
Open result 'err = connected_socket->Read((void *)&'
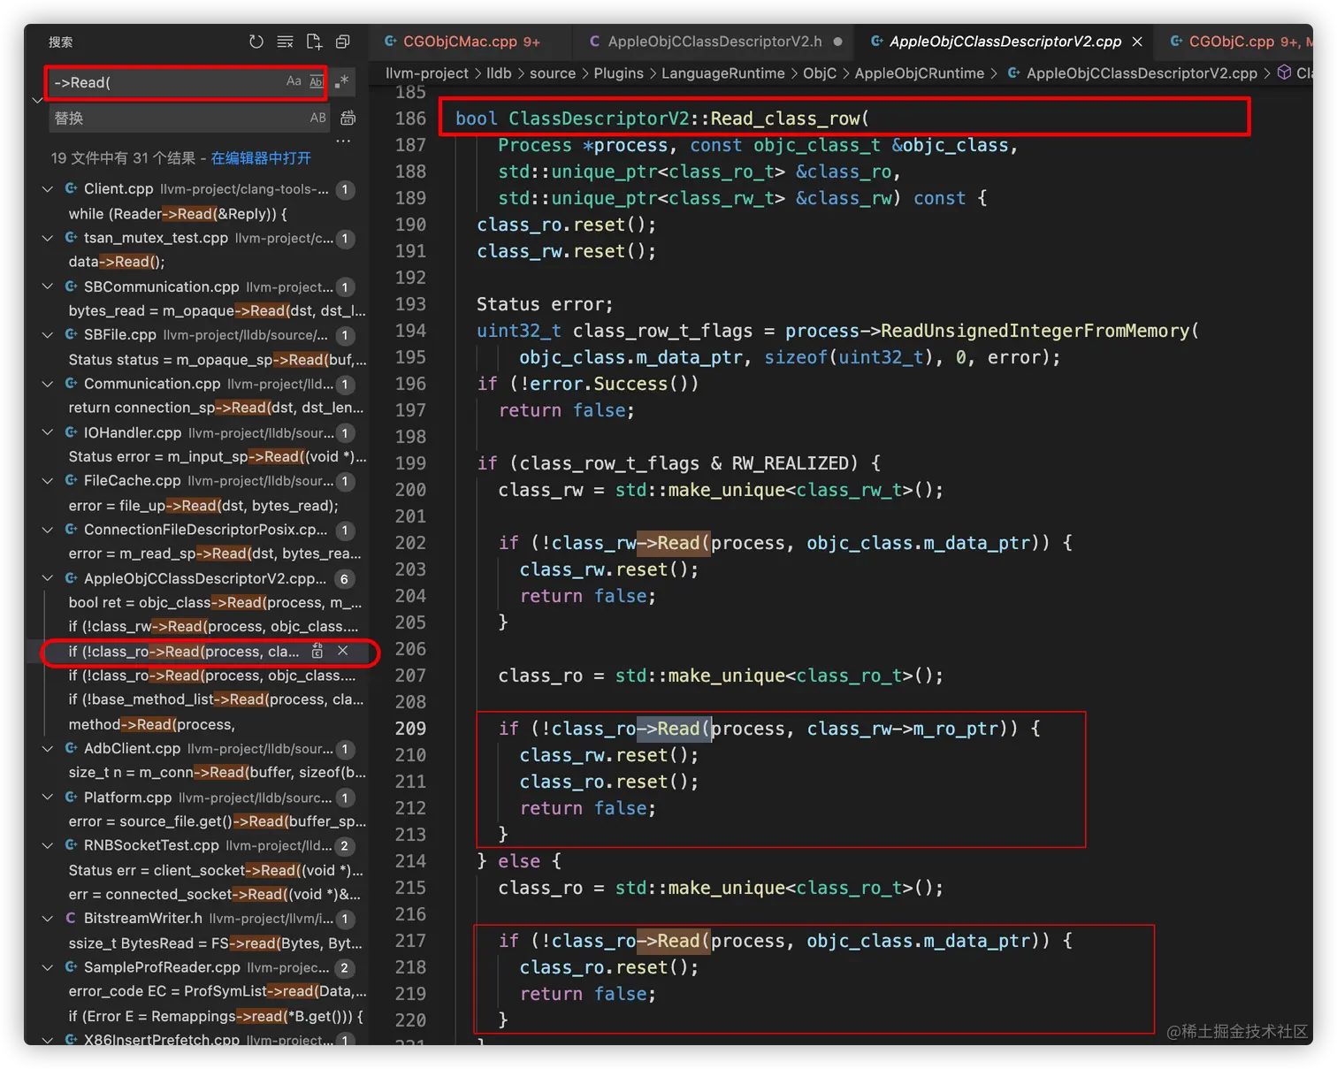pos(214,894)
